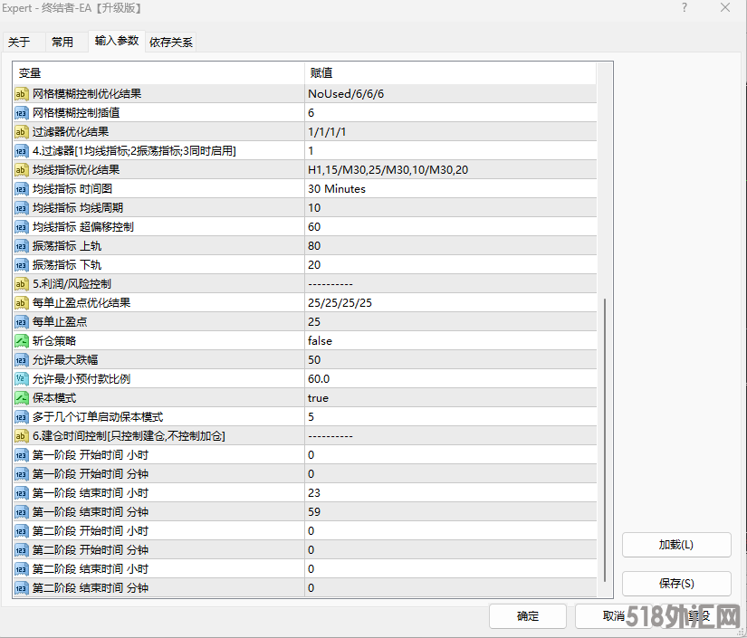Click the green boolean icon beside 保本模式
This screenshot has height=638, width=747.
pos(22,398)
